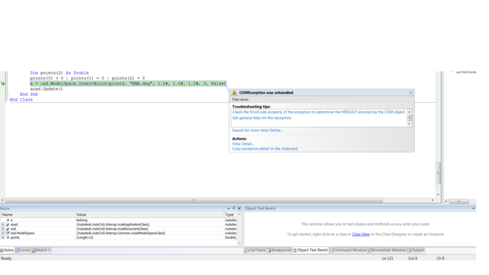Screen dimensions: 489x275
Task: Click the code editor horizontal scrollbar thumb
Action: point(194,200)
